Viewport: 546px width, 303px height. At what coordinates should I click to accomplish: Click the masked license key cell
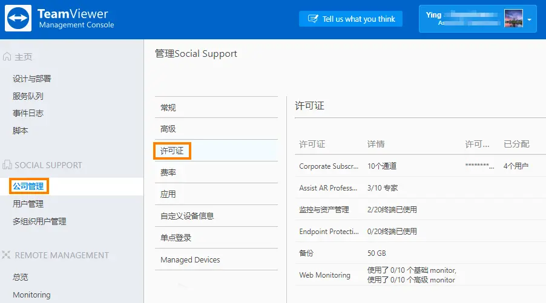tap(479, 166)
